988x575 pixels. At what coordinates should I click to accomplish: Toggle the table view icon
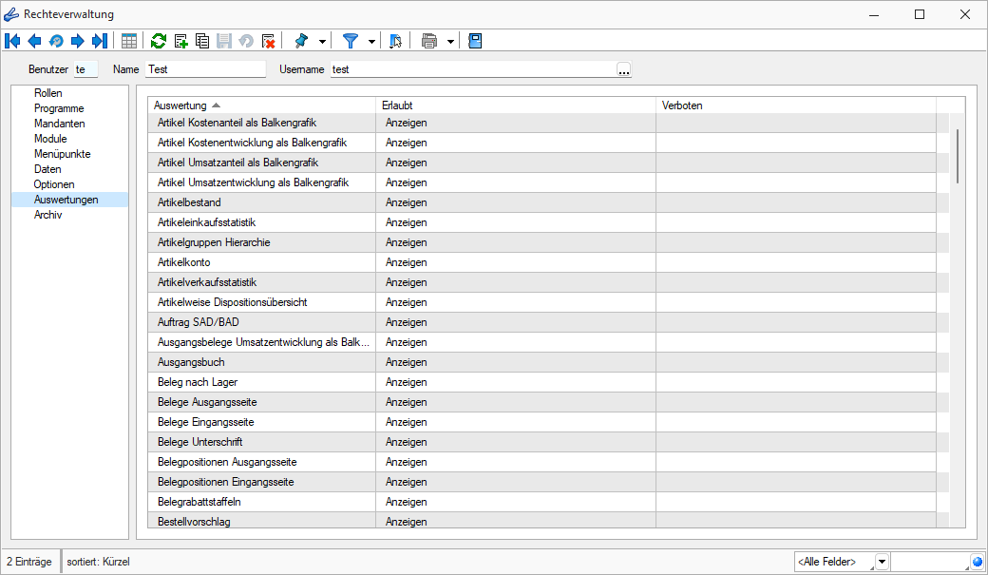129,41
